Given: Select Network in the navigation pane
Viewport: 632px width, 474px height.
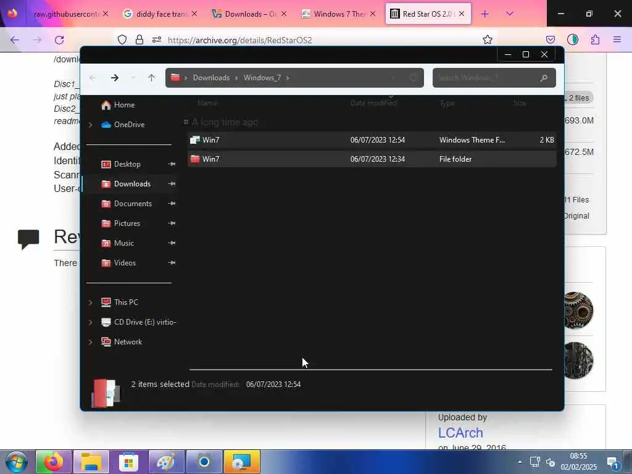Looking at the screenshot, I should (x=128, y=342).
